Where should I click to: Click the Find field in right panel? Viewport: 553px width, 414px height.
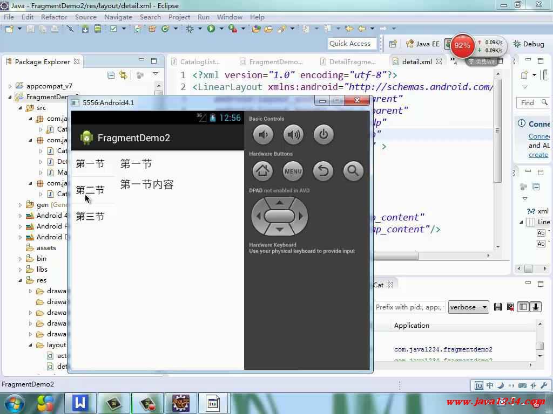533,102
